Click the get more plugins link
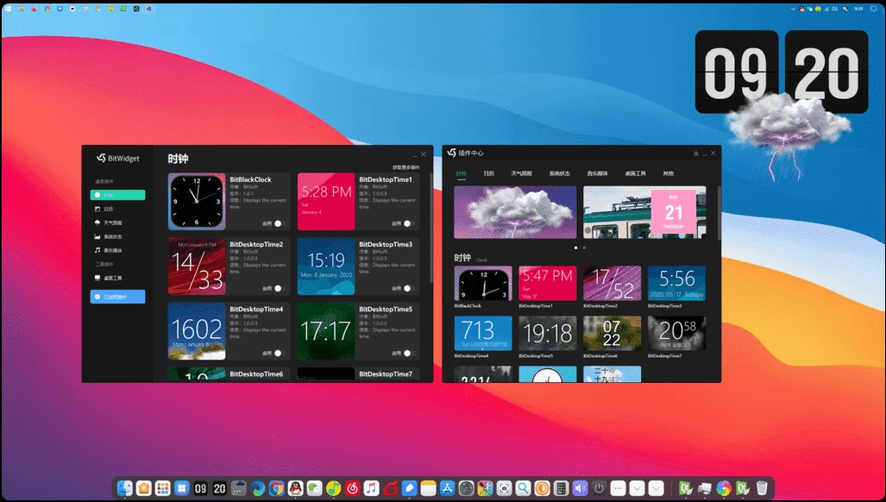 [405, 167]
